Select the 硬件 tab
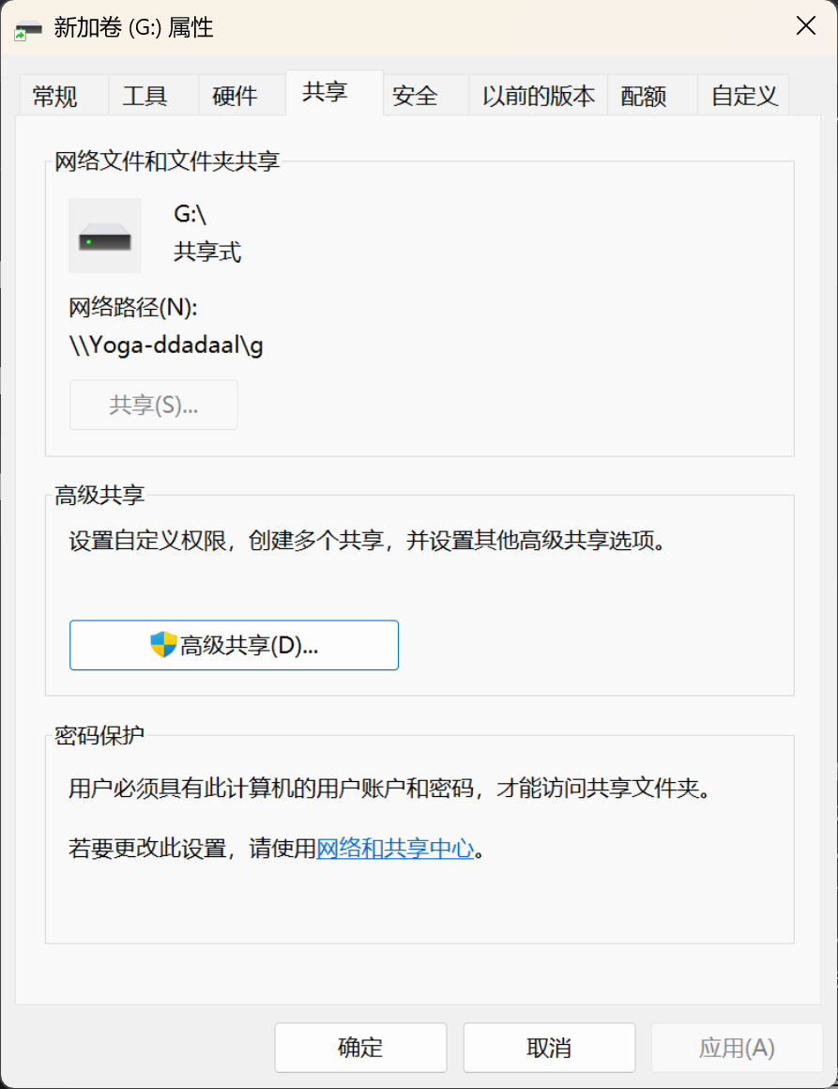Screen dimensions: 838x1089 (241, 95)
